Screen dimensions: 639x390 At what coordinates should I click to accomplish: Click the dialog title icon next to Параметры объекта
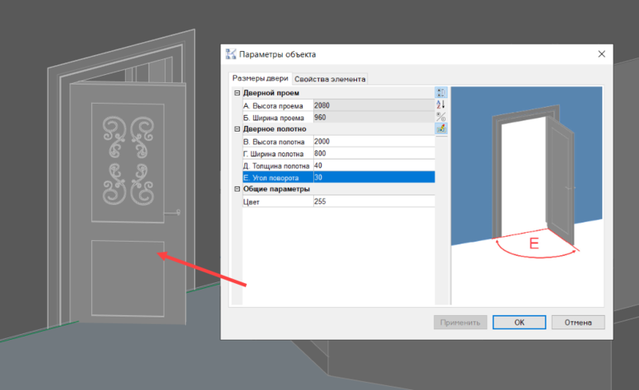click(231, 54)
